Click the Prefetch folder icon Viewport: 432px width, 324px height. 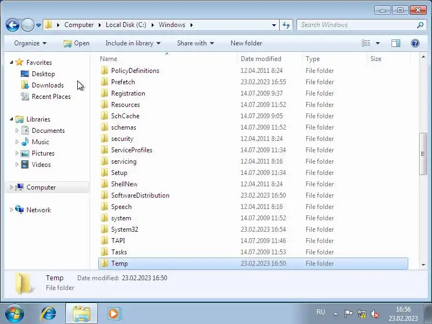[104, 82]
